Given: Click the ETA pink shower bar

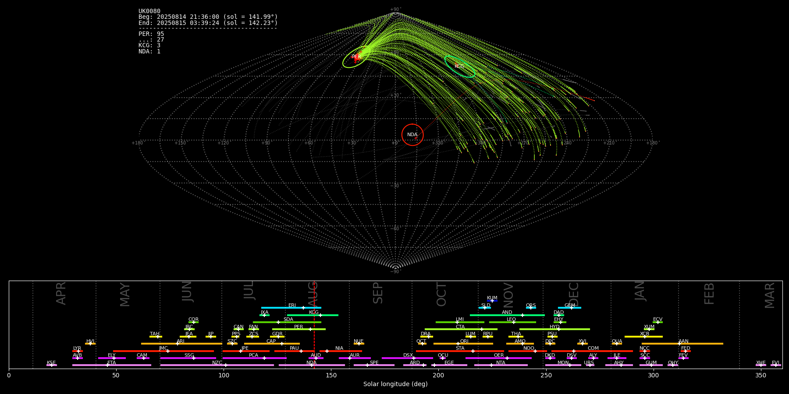Looking at the screenshot, I should point(112,365).
